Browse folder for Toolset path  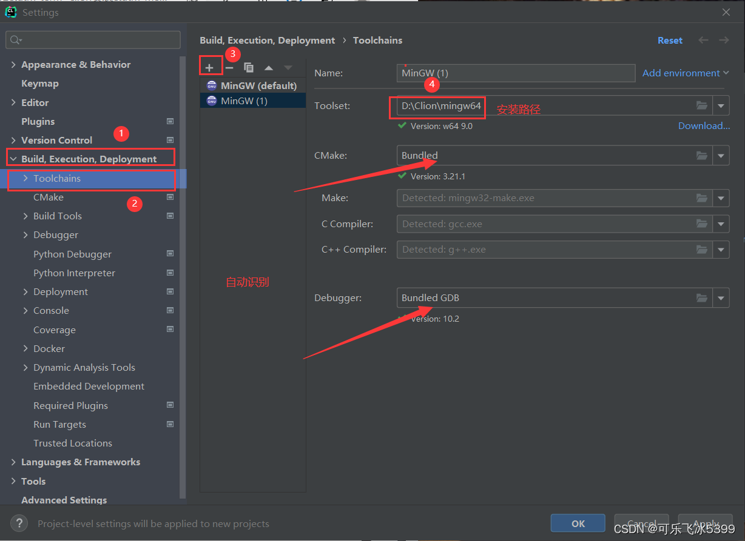click(702, 105)
